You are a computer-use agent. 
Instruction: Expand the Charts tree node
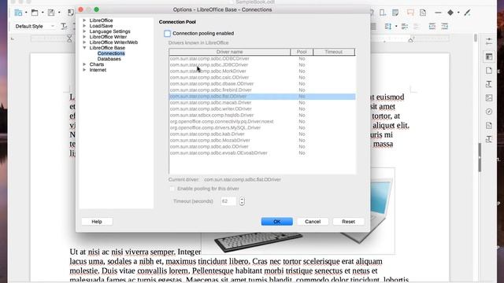[x=84, y=64]
